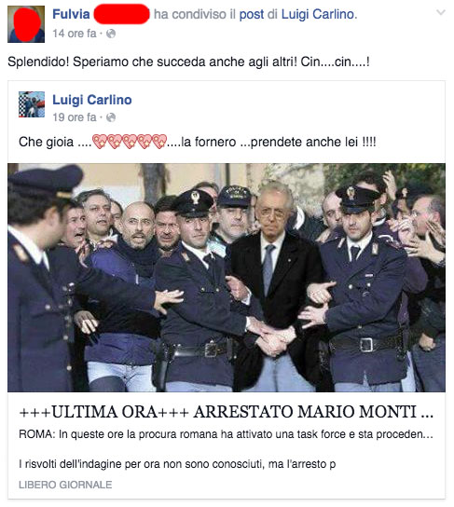Click Fulvia's comment text "Splendido! Speriamo..."

pyautogui.click(x=188, y=62)
